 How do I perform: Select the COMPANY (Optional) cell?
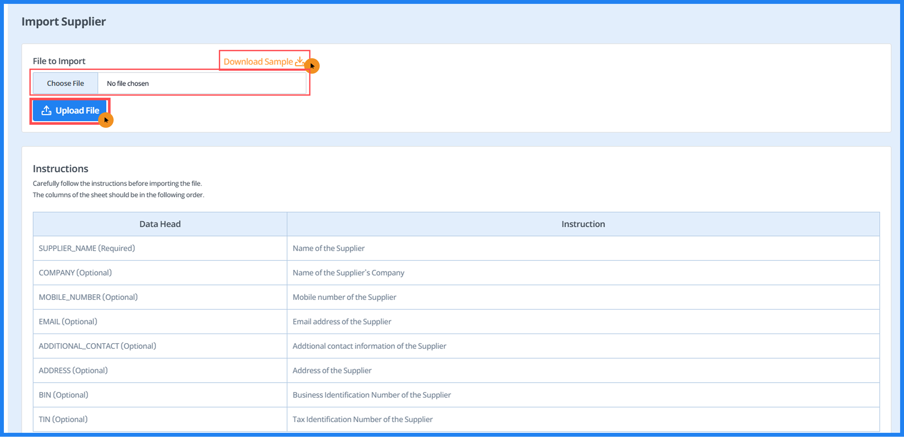(75, 273)
